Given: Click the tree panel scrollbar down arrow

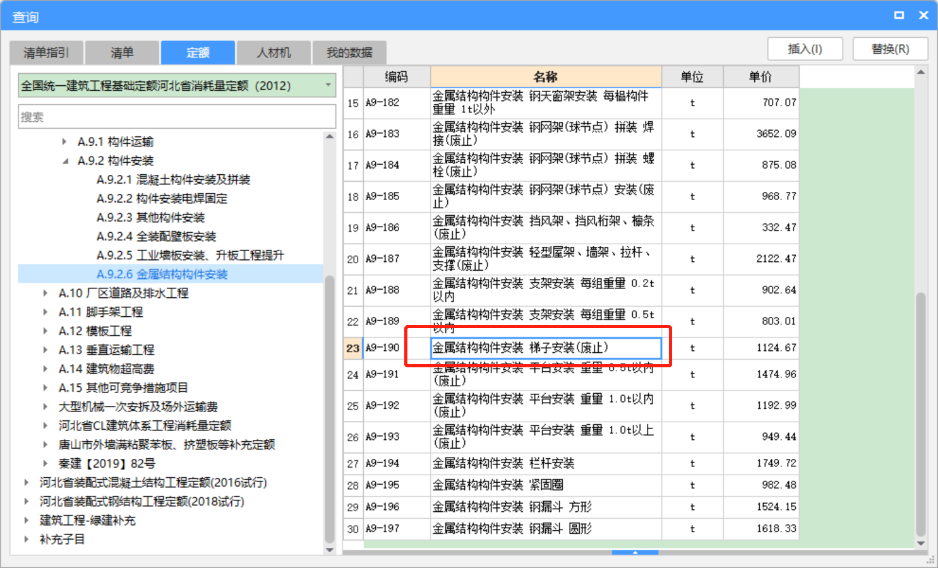Looking at the screenshot, I should pyautogui.click(x=330, y=550).
